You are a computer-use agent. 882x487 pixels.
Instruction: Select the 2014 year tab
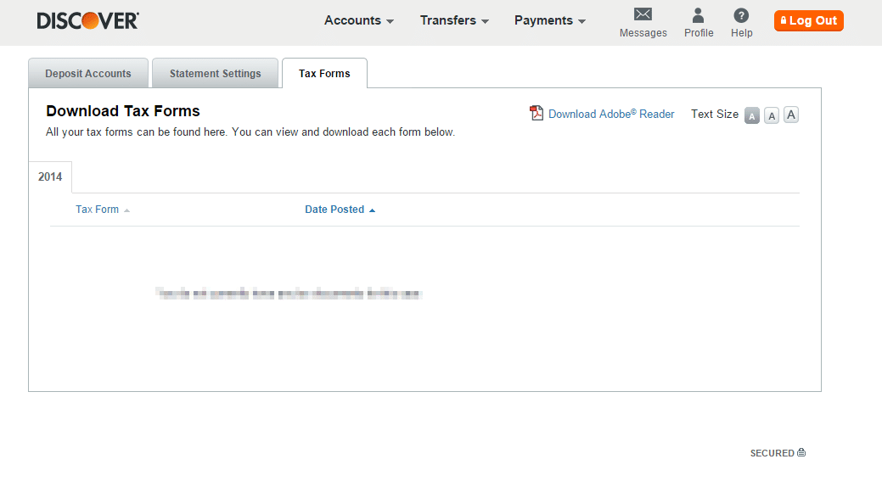coord(50,177)
